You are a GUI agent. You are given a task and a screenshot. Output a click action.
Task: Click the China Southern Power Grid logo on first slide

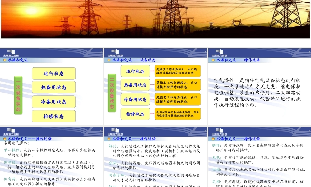12,52
